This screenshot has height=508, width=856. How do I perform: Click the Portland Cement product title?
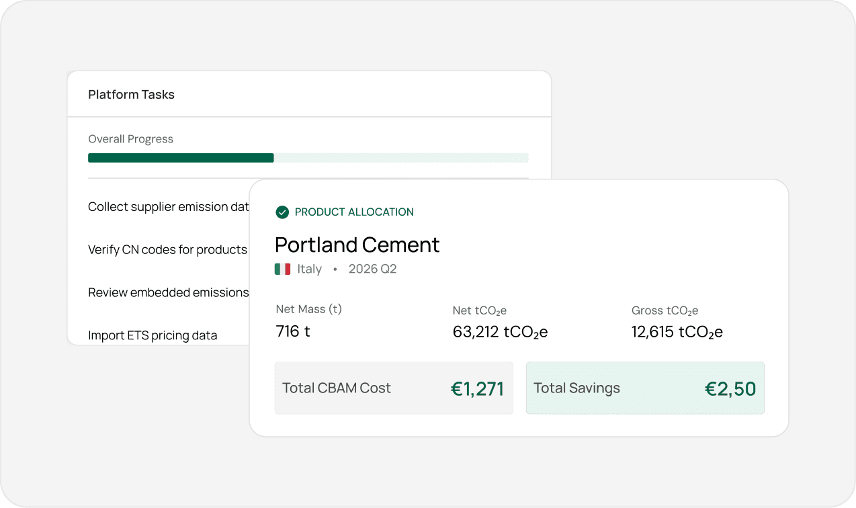tap(357, 245)
